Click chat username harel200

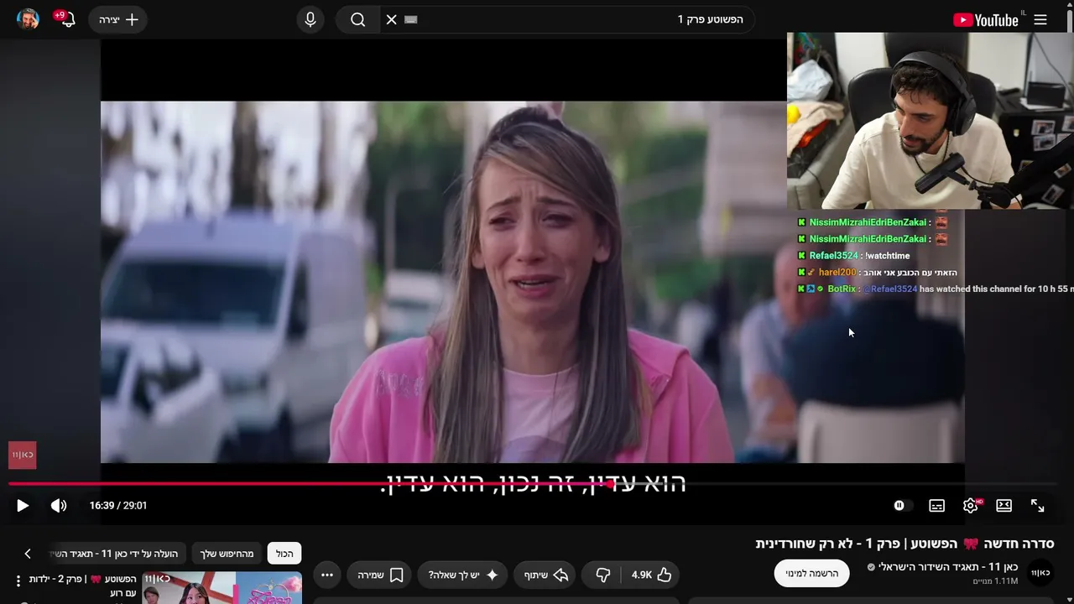[837, 272]
